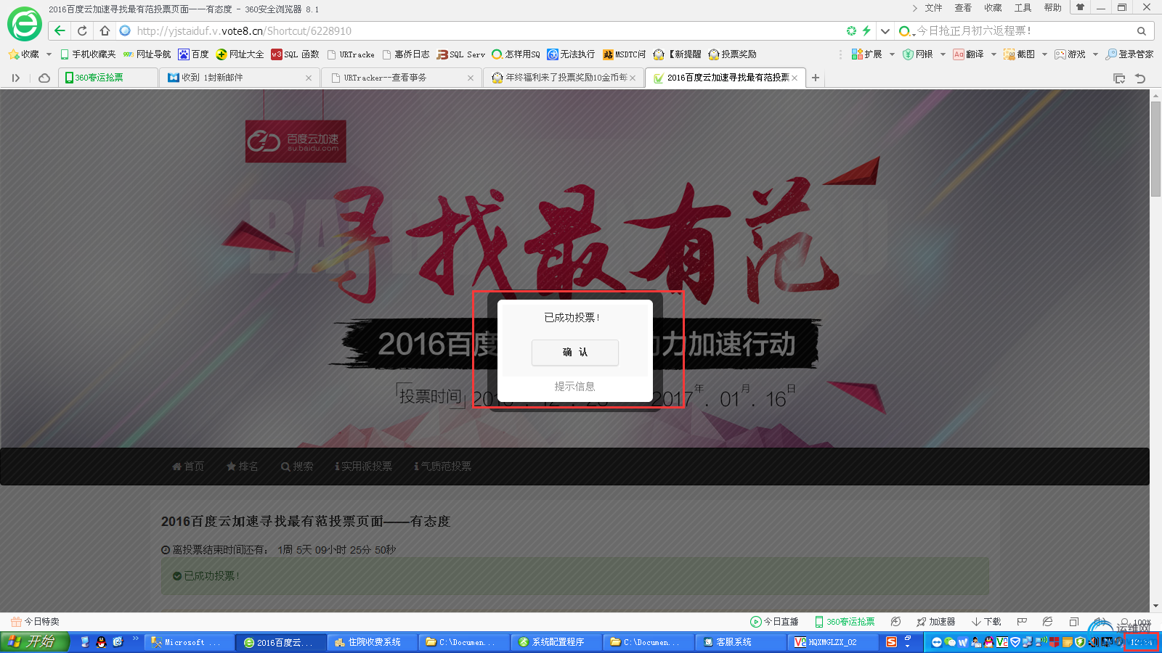Switch to 客服系统 window in taskbar
The height and width of the screenshot is (653, 1162).
pos(742,642)
